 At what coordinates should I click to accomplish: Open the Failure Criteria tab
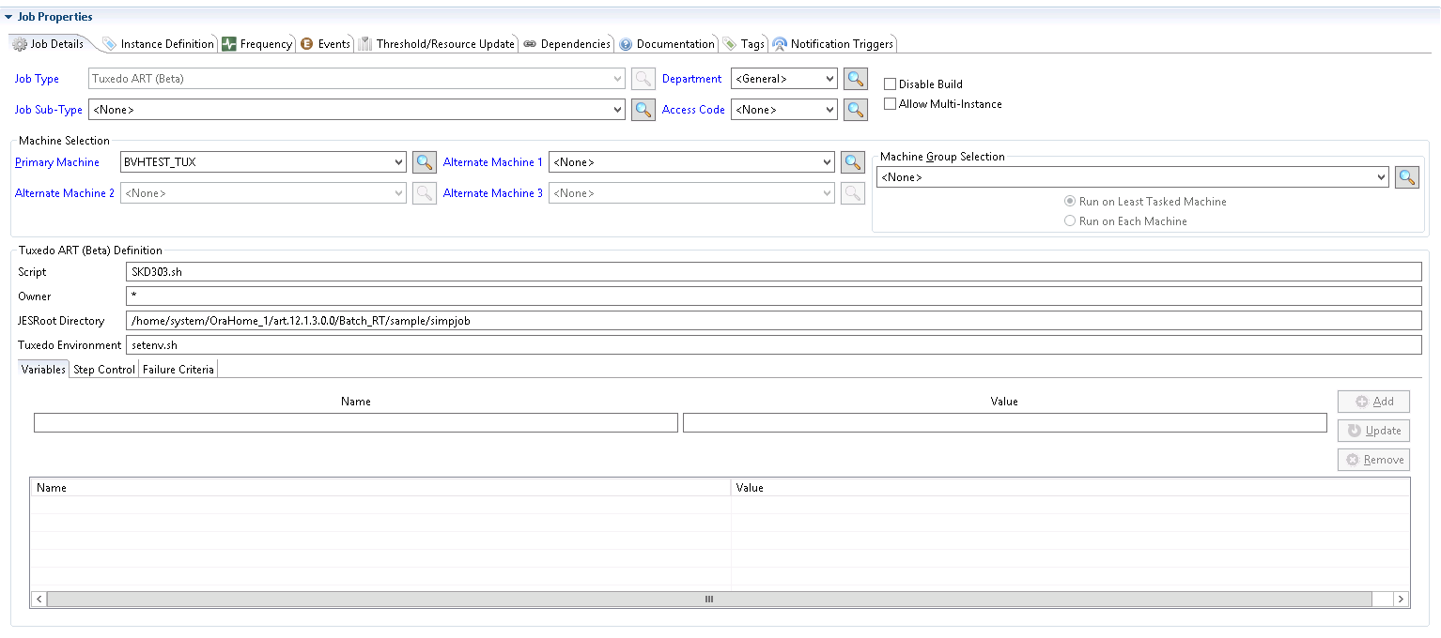(x=178, y=370)
